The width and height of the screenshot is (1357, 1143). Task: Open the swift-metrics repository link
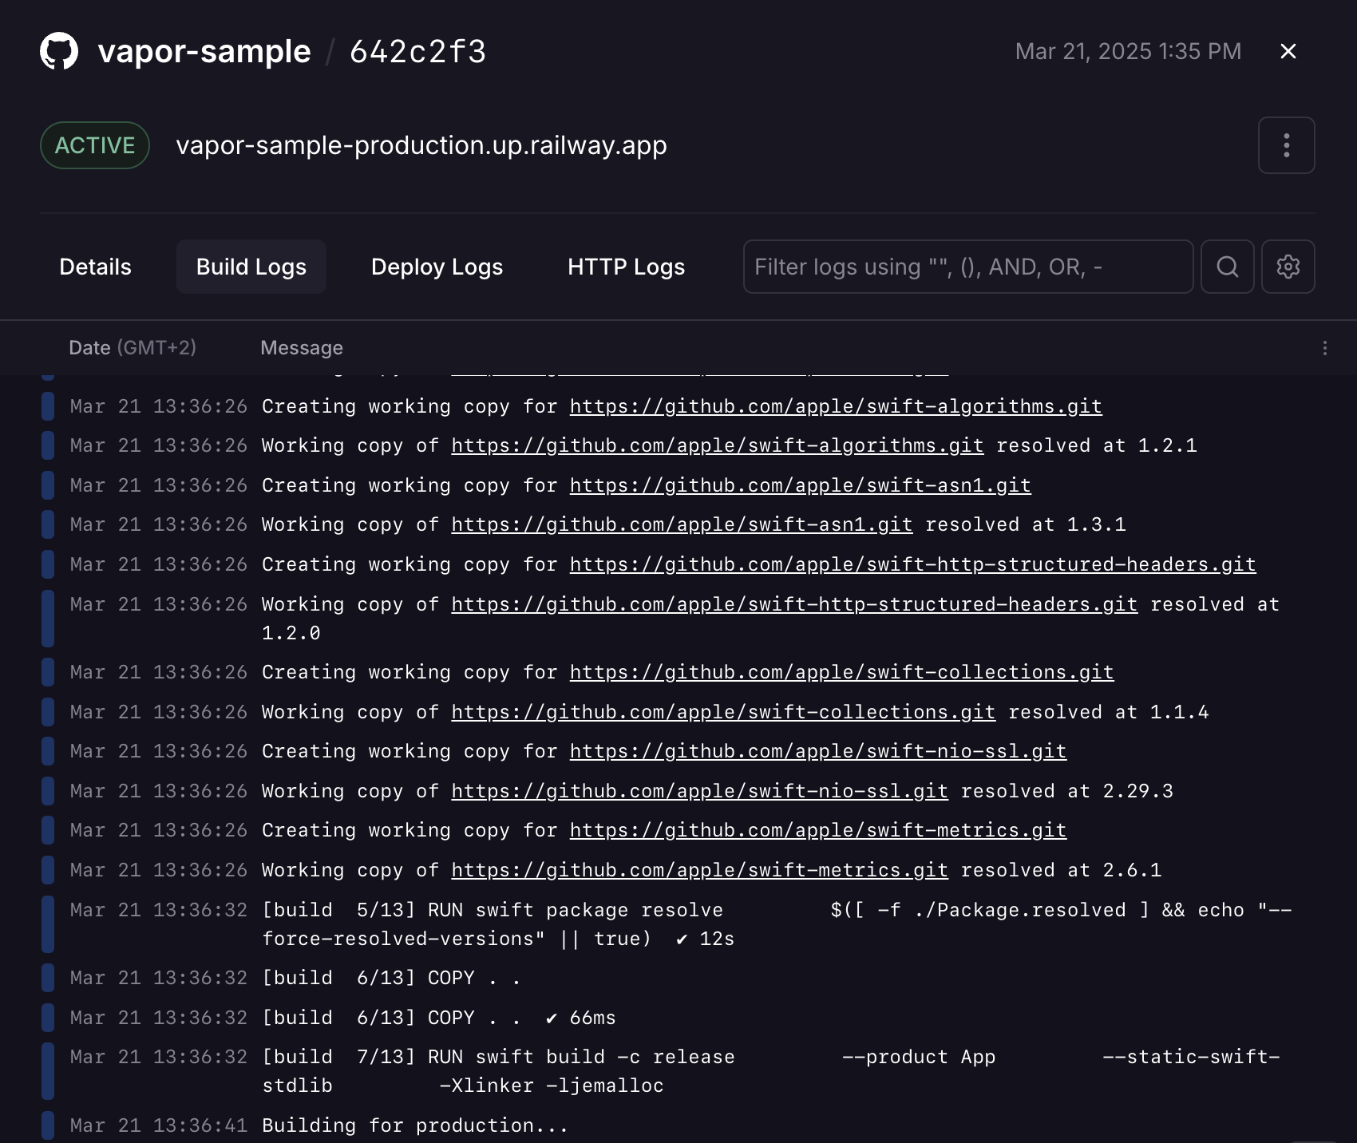(x=817, y=830)
